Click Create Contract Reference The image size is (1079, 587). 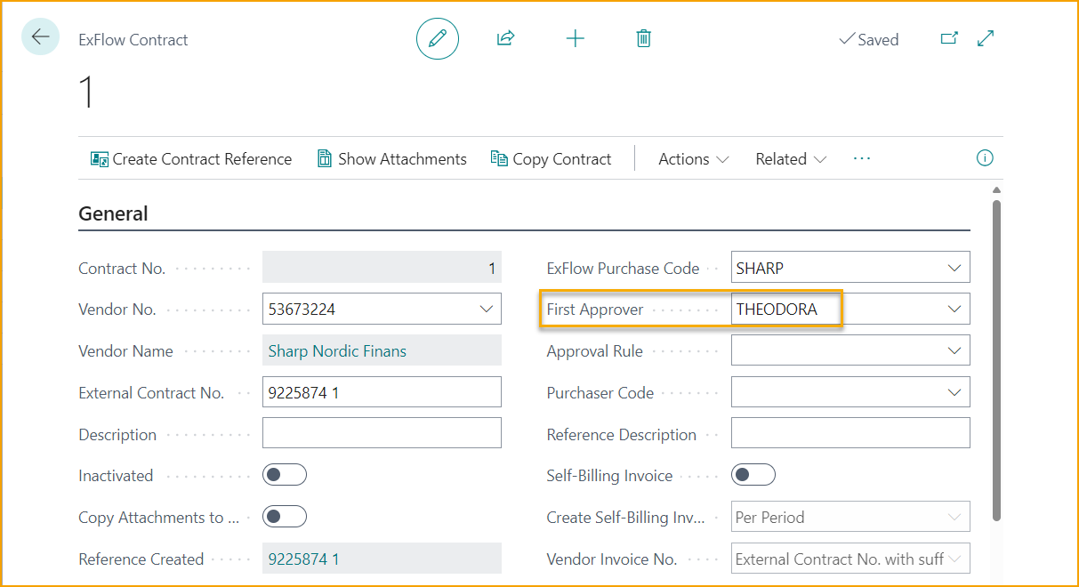coord(191,158)
